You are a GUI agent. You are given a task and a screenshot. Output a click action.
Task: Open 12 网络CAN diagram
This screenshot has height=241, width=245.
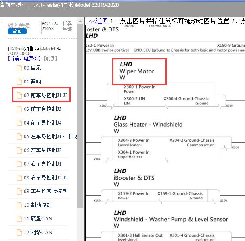(x=38, y=233)
